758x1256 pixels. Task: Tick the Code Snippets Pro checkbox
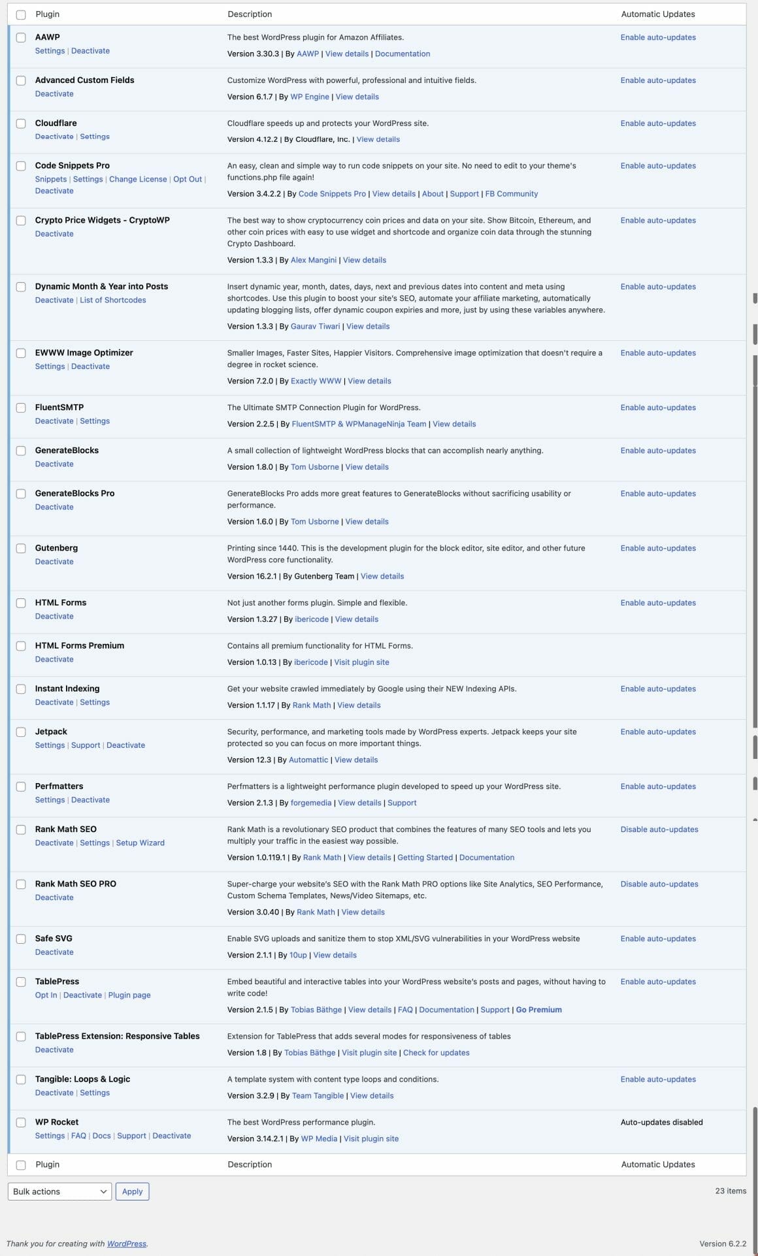point(21,166)
